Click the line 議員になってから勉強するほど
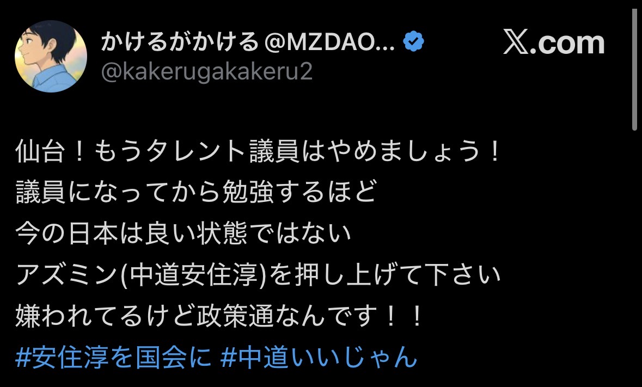The image size is (642, 387). pyautogui.click(x=195, y=192)
